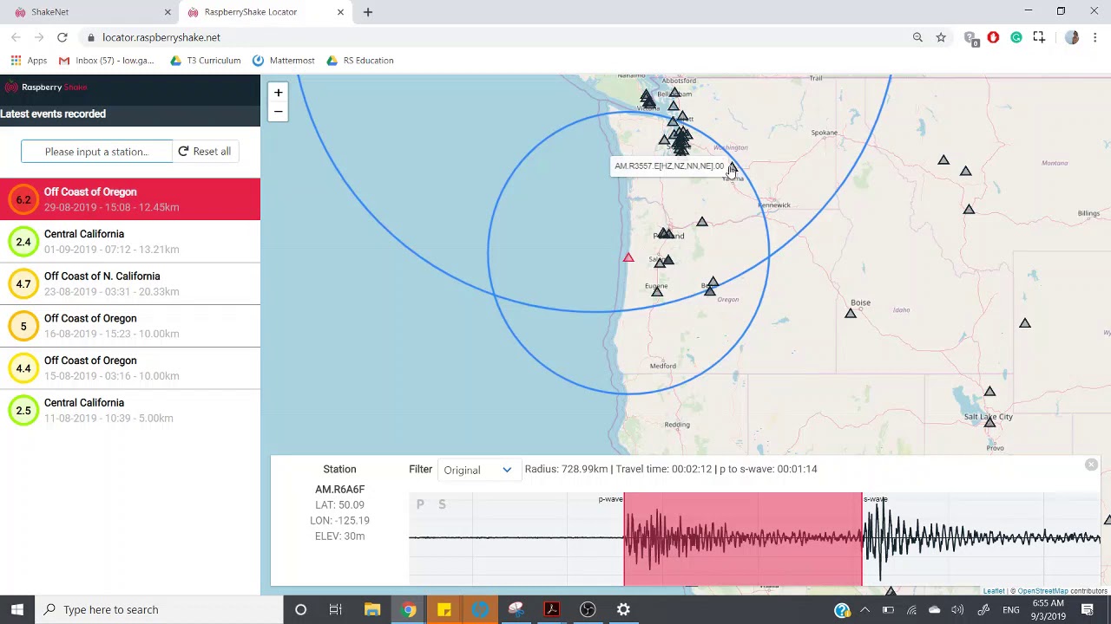The height and width of the screenshot is (624, 1111).
Task: Click station ID AM.R6A6F text
Action: [x=339, y=490]
